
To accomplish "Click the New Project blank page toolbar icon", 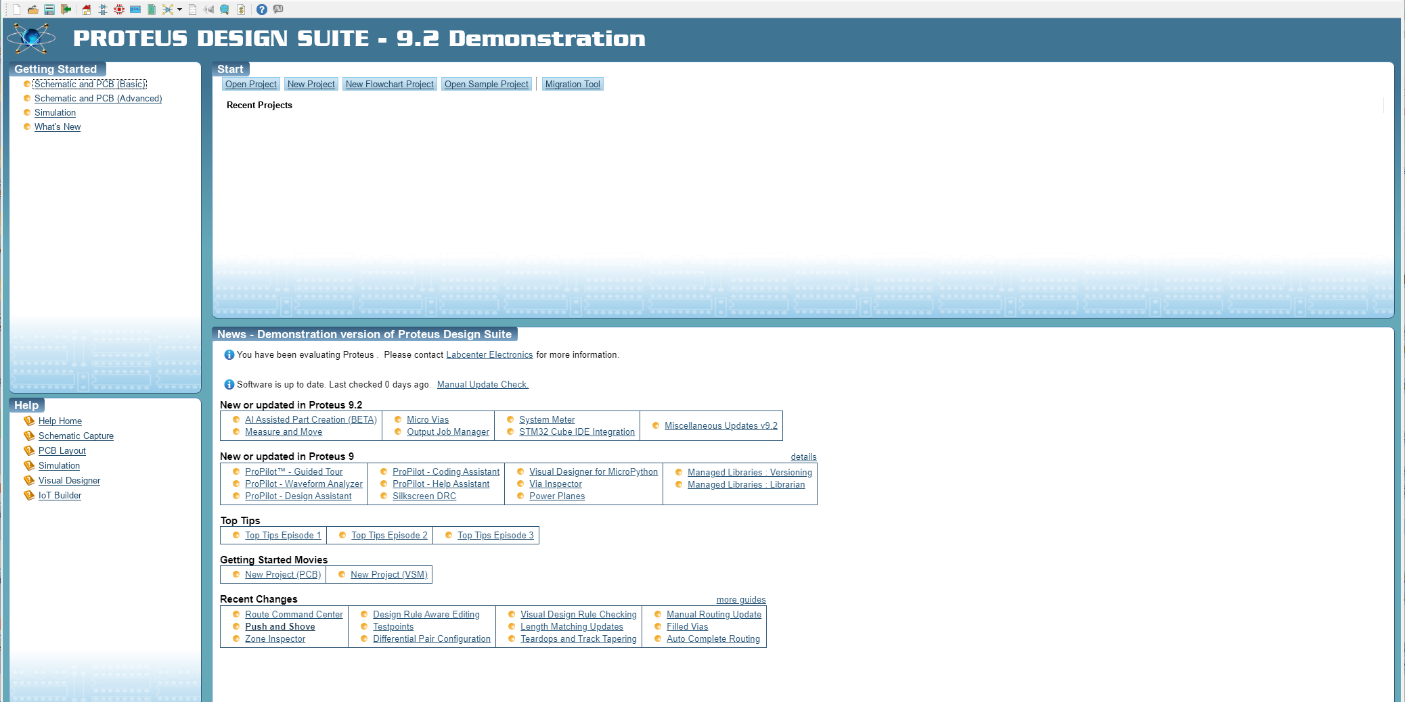I will 16,9.
